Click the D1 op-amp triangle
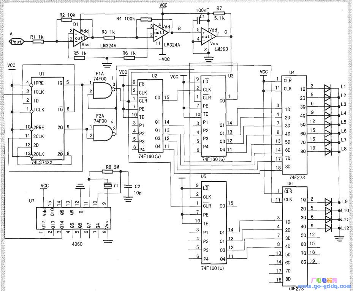Screen dimensions: 353x291 click(x=81, y=37)
